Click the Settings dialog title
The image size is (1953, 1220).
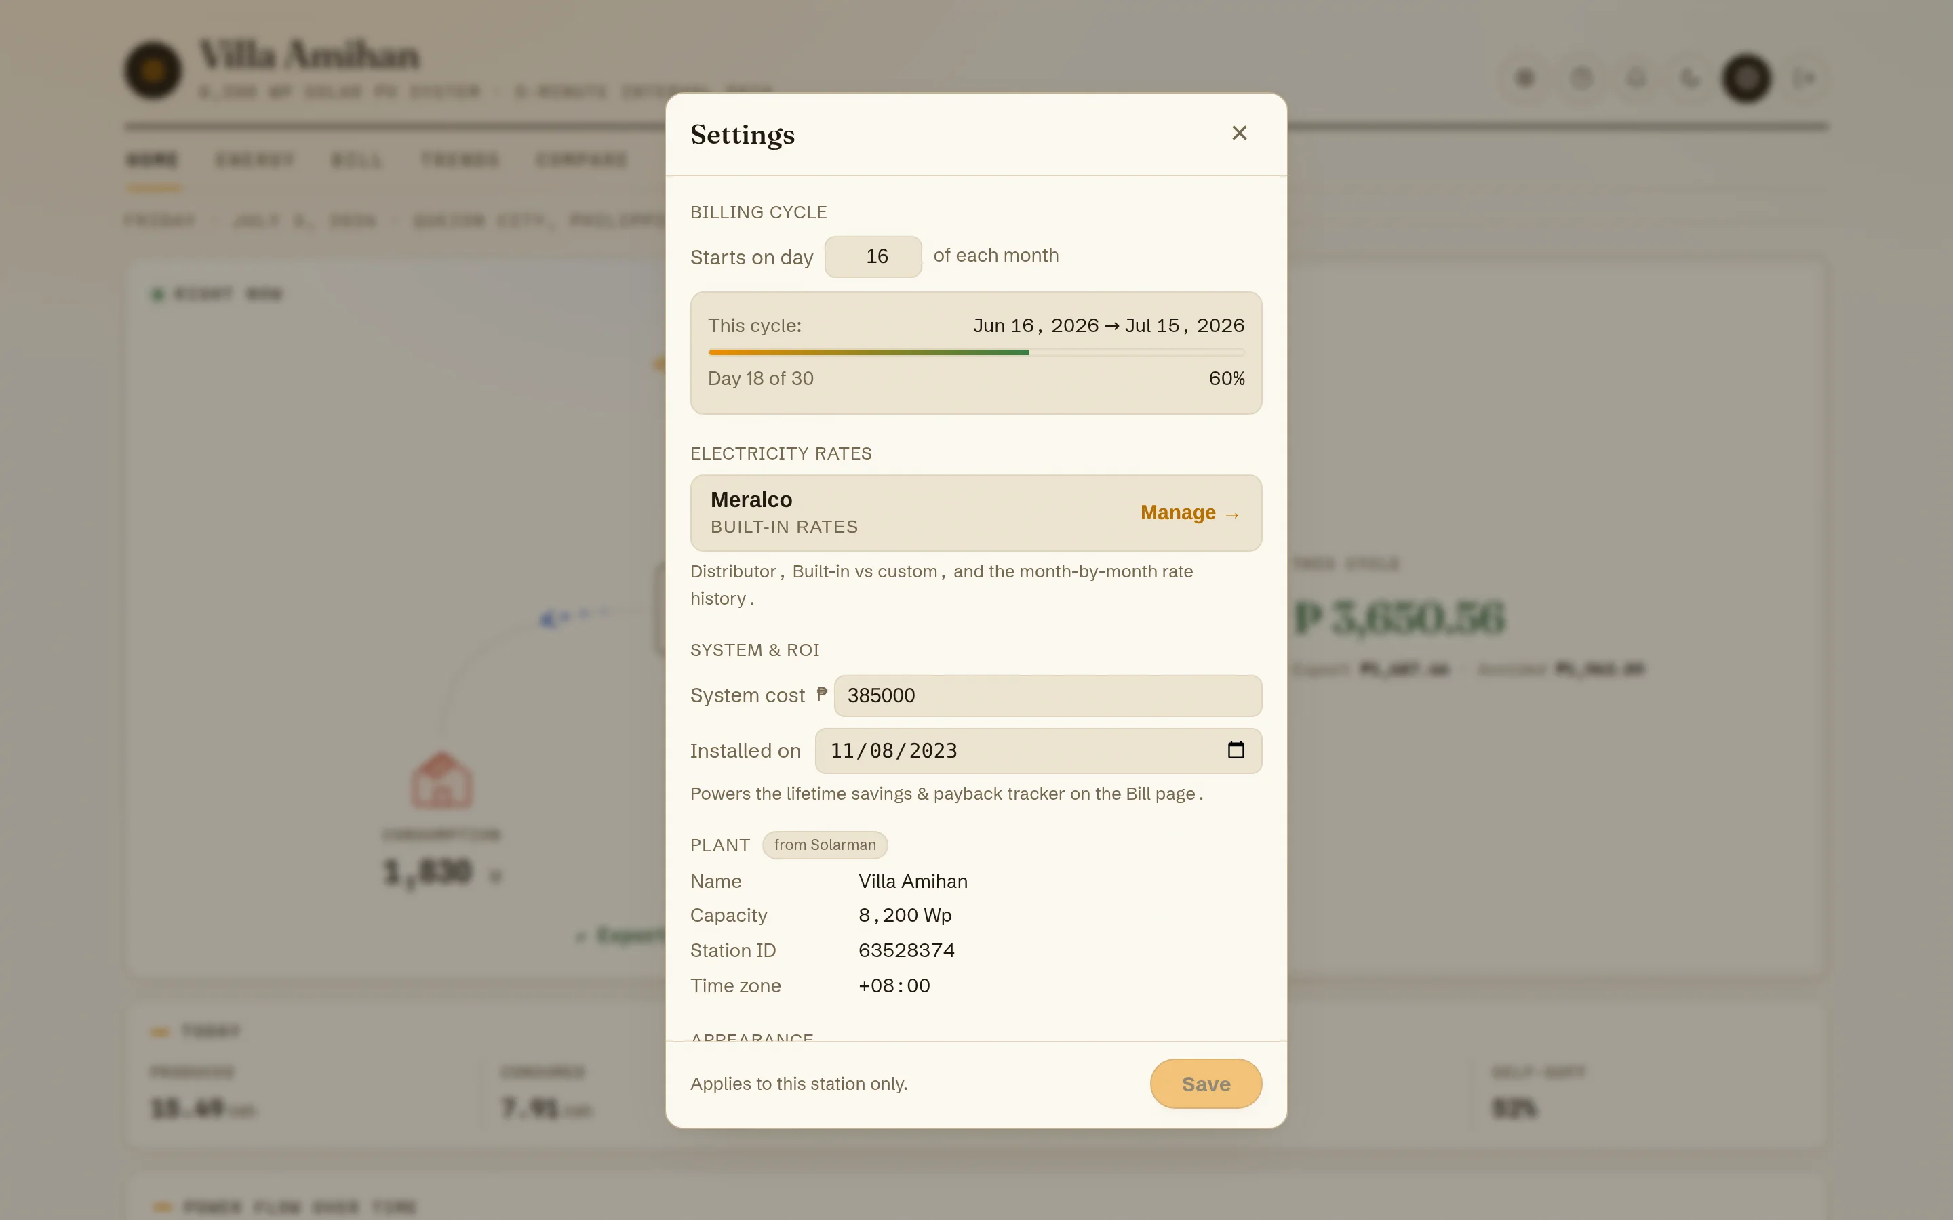point(743,135)
